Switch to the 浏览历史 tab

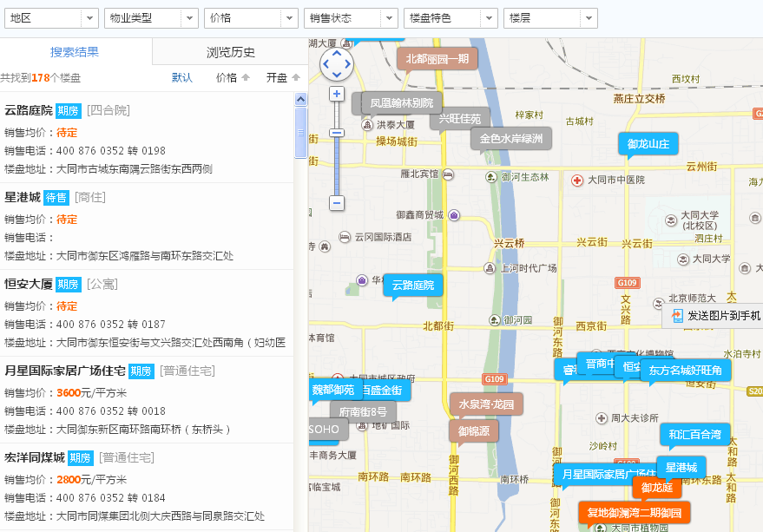[231, 52]
